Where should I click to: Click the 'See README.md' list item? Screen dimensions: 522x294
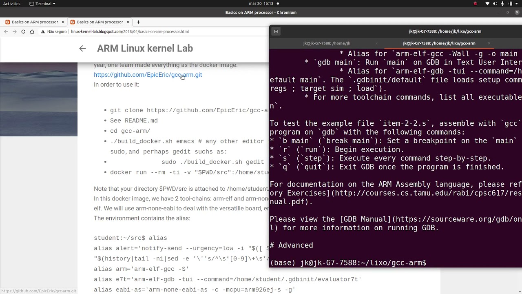pos(134,120)
